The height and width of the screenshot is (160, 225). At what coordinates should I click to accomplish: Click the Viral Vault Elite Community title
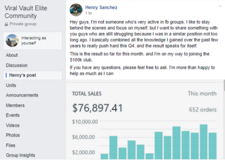[x=26, y=12]
